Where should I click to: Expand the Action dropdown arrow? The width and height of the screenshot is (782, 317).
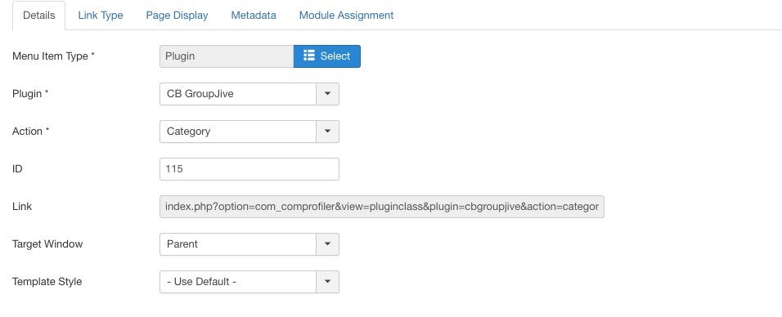pos(328,131)
